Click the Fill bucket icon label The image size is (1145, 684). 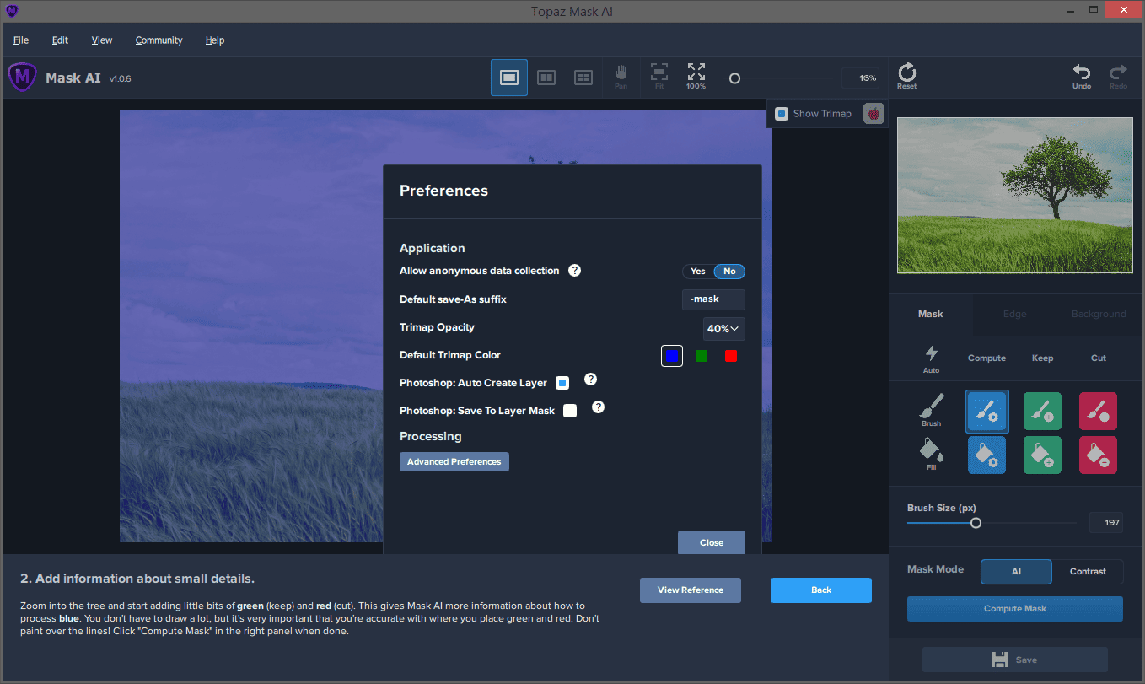931,455
